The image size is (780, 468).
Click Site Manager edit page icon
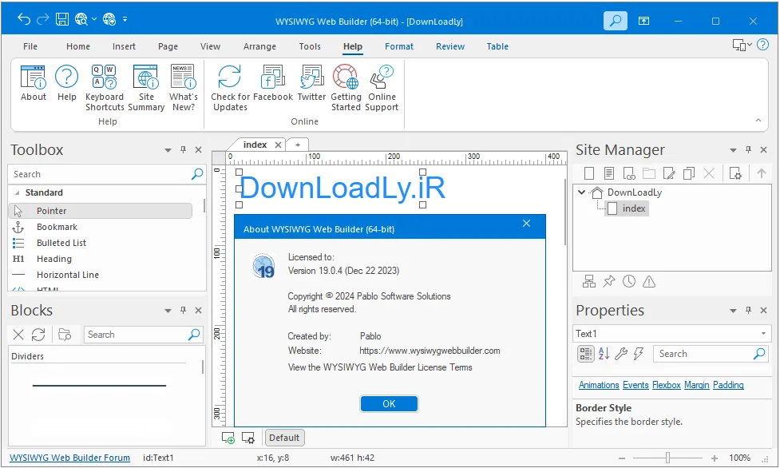click(x=669, y=173)
